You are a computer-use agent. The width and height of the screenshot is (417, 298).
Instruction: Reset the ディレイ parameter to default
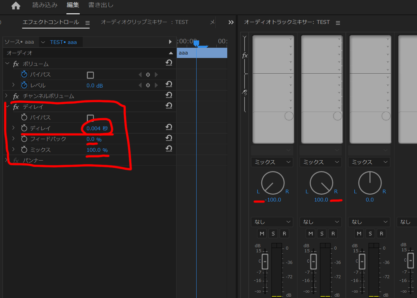pyautogui.click(x=169, y=127)
